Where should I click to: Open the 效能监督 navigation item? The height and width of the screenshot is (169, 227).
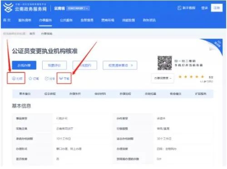click(128, 20)
